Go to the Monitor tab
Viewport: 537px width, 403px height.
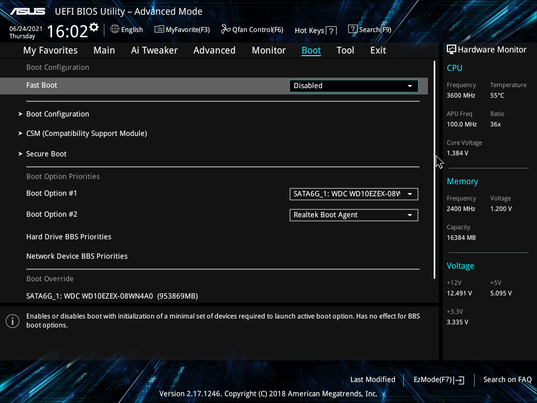268,50
